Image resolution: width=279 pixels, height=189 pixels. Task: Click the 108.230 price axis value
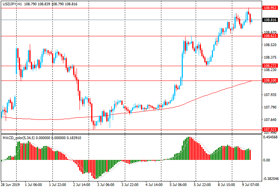(x=270, y=70)
